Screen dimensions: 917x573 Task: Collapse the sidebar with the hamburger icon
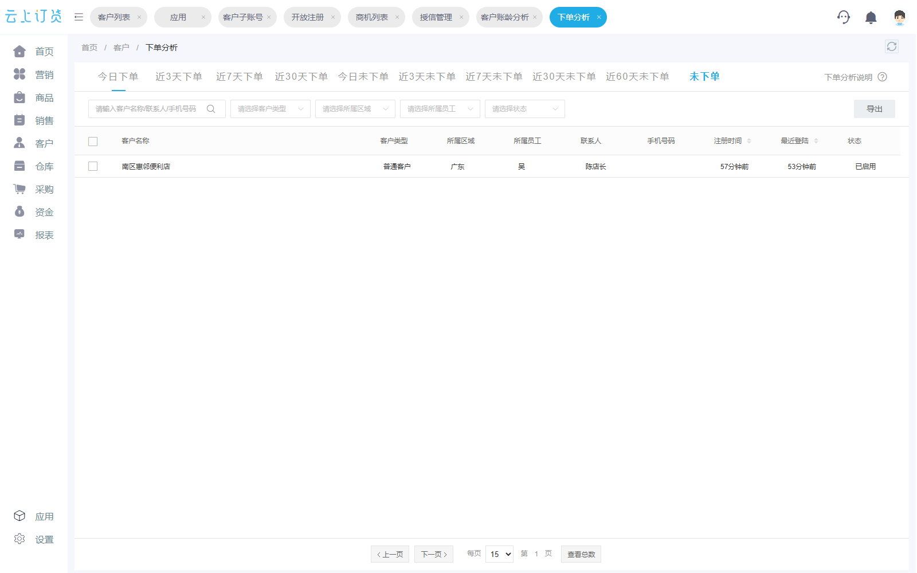point(79,17)
